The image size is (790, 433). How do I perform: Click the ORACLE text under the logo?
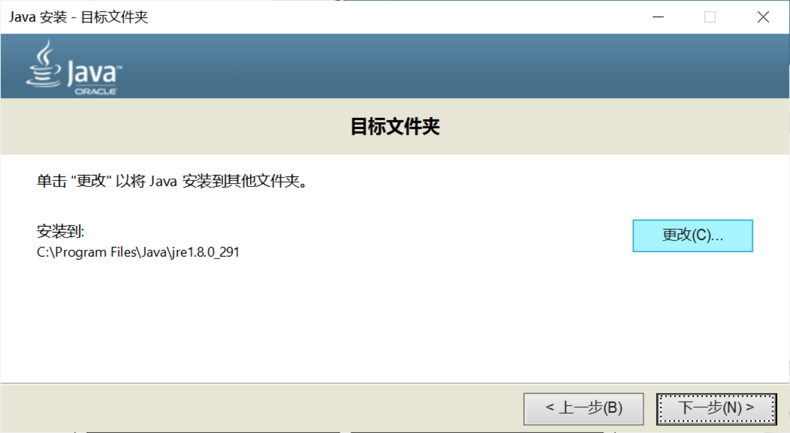tap(96, 91)
